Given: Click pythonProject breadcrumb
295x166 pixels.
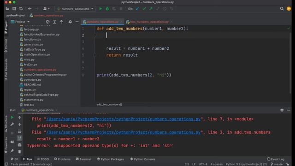Looking at the screenshot, I should coord(16,15).
